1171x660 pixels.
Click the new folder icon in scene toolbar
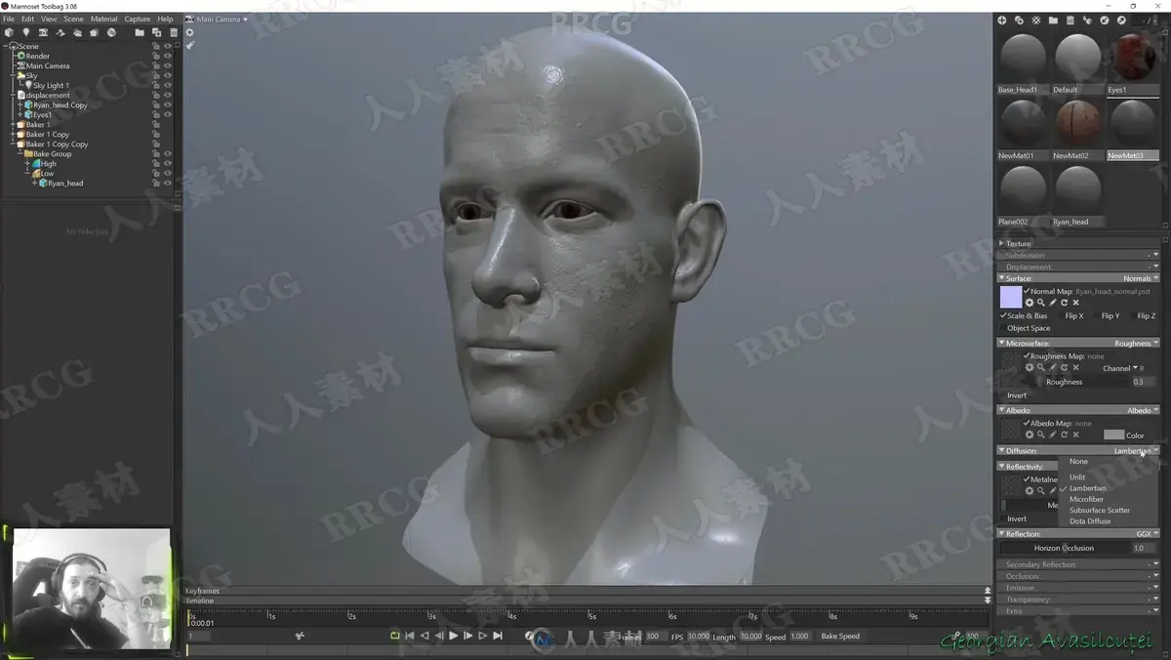(140, 32)
